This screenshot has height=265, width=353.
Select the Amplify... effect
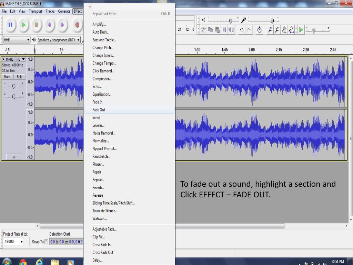click(129, 24)
